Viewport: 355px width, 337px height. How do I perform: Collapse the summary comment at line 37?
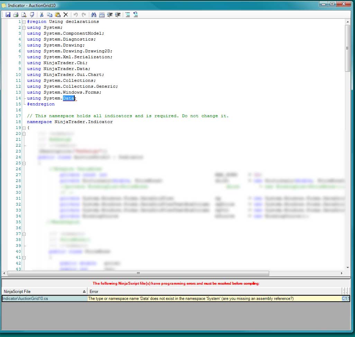24,234
